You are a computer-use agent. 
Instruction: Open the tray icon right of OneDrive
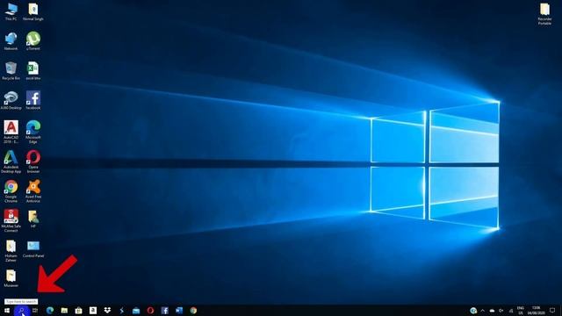pos(501,311)
